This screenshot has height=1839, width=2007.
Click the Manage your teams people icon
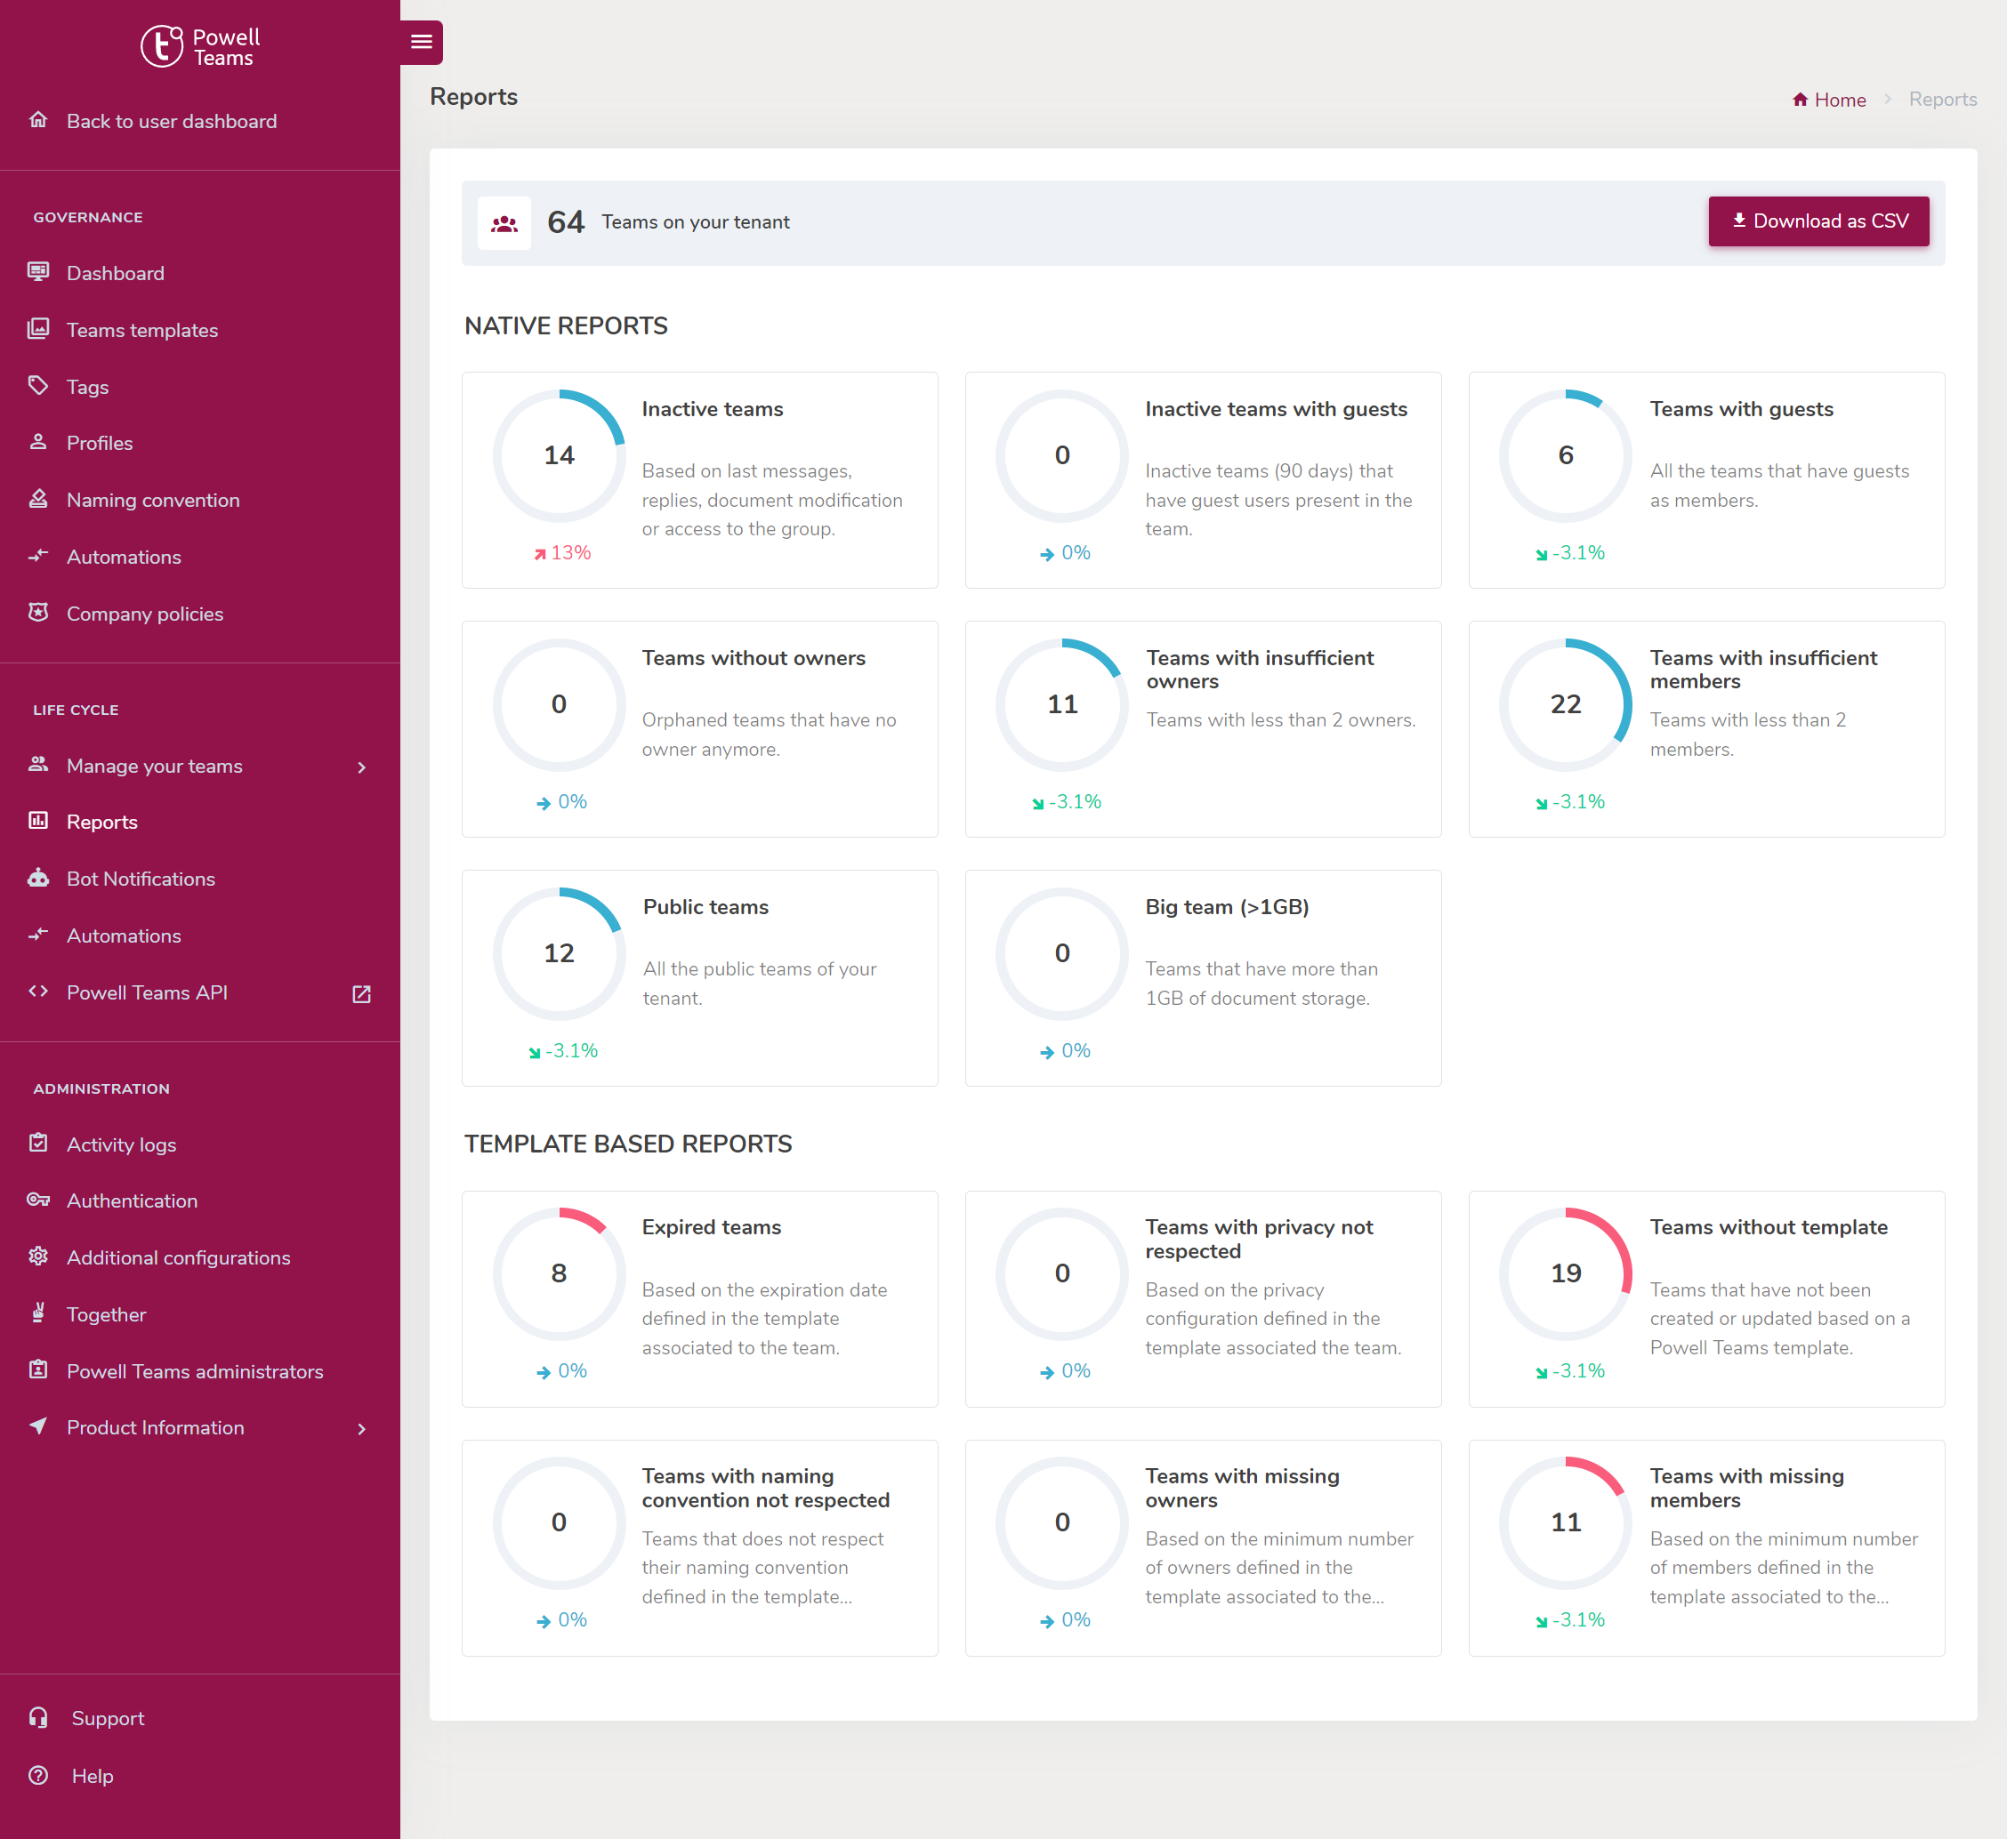38,766
